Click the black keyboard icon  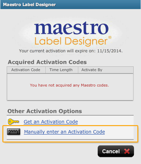(14, 131)
